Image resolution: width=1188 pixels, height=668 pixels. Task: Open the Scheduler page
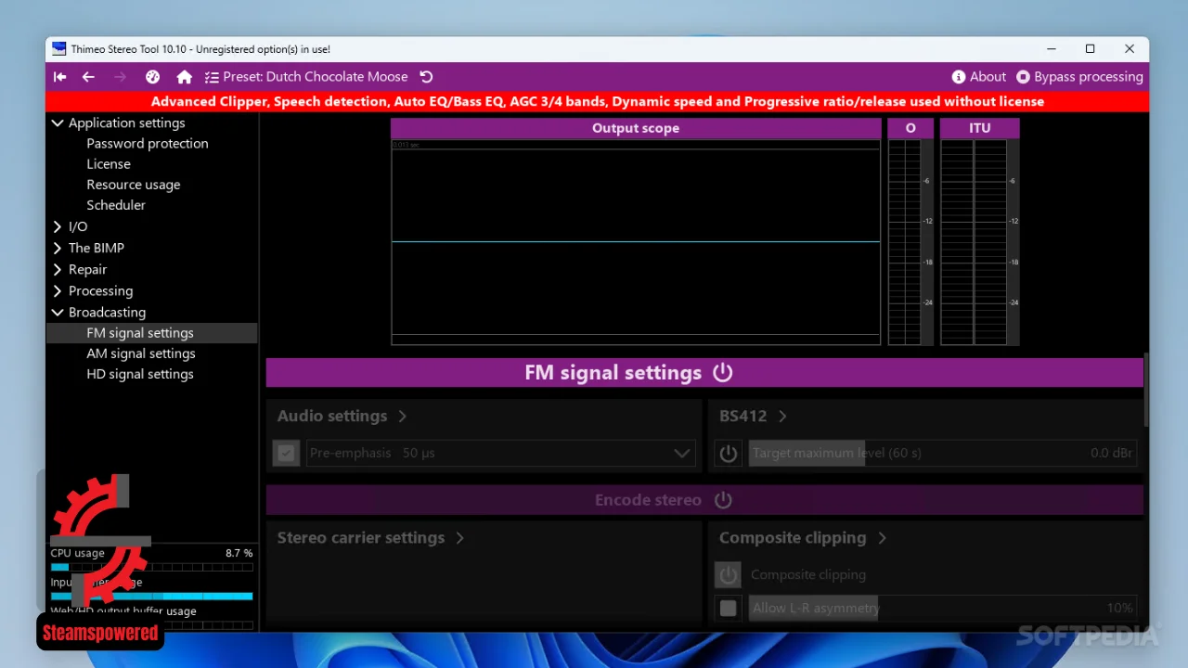click(x=116, y=205)
